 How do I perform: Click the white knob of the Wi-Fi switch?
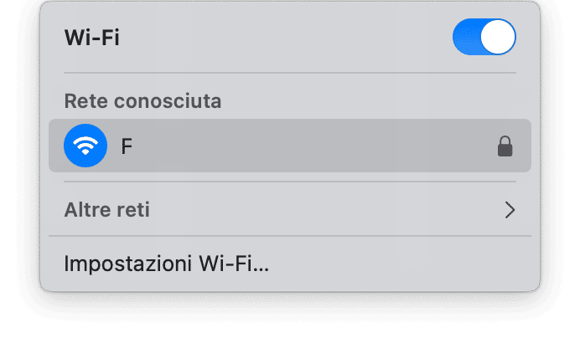[x=498, y=38]
